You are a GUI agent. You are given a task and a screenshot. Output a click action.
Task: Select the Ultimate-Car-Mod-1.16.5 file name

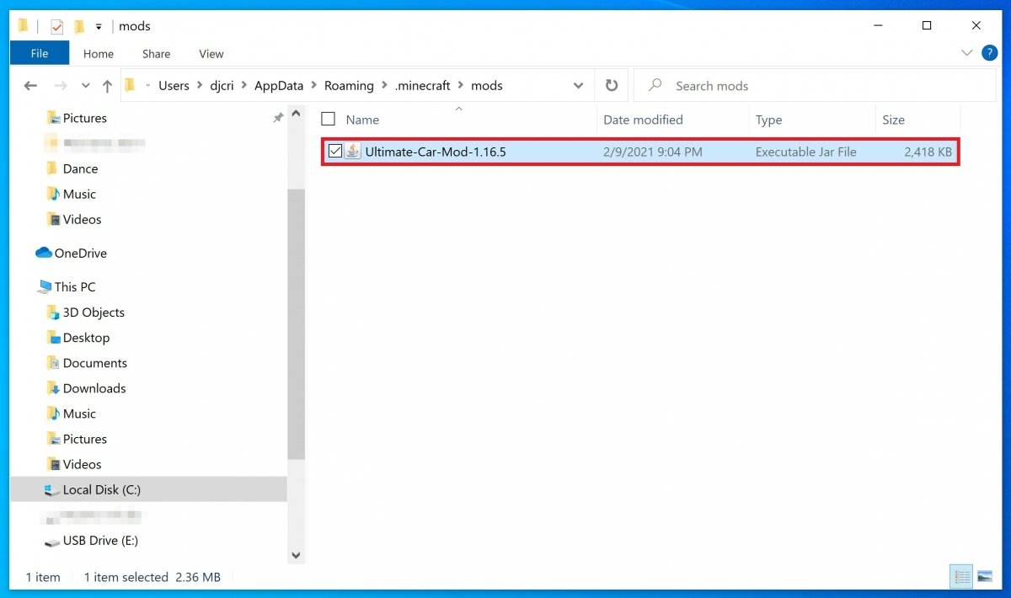coord(436,152)
